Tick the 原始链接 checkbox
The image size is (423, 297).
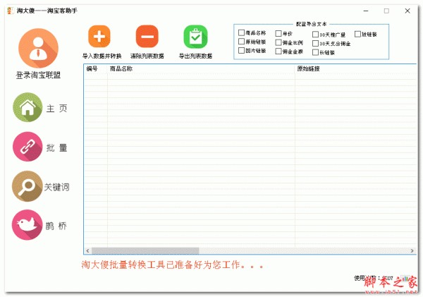pyautogui.click(x=241, y=42)
